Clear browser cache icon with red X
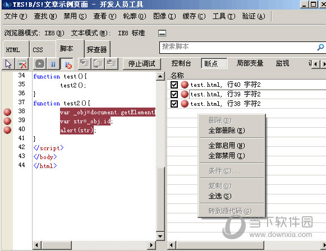The image size is (326, 251). 22,64
